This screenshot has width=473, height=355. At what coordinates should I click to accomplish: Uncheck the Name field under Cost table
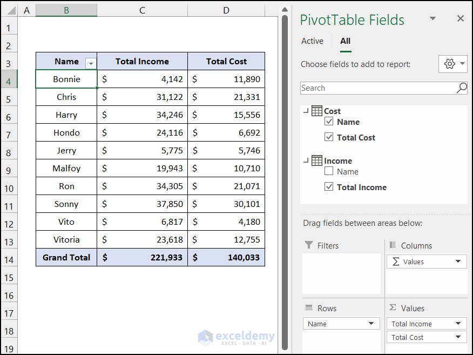pyautogui.click(x=329, y=122)
